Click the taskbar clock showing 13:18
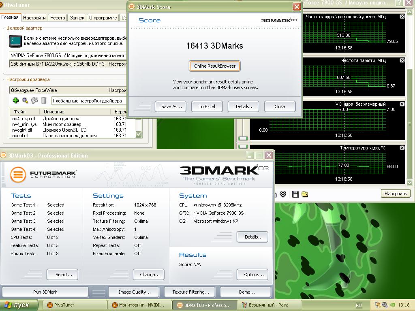 click(x=404, y=305)
